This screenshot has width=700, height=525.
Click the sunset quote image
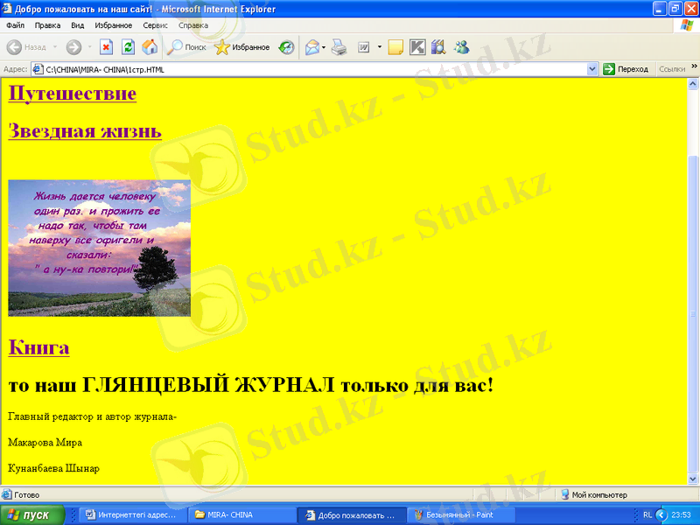(x=99, y=248)
